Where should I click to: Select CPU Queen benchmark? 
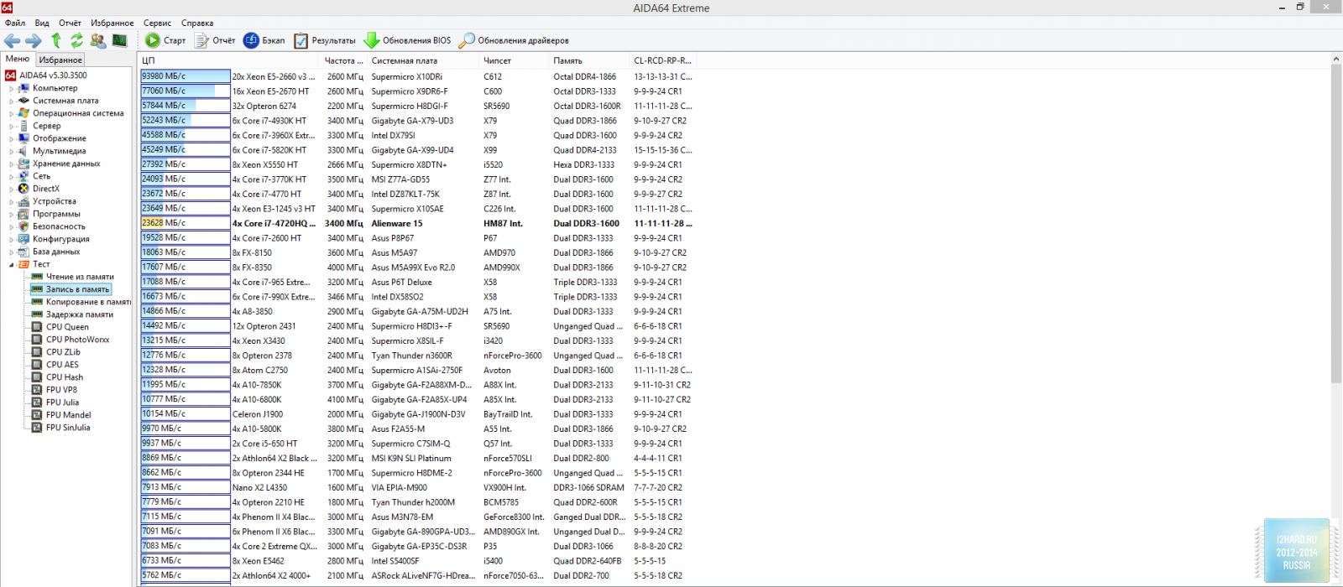tap(67, 327)
